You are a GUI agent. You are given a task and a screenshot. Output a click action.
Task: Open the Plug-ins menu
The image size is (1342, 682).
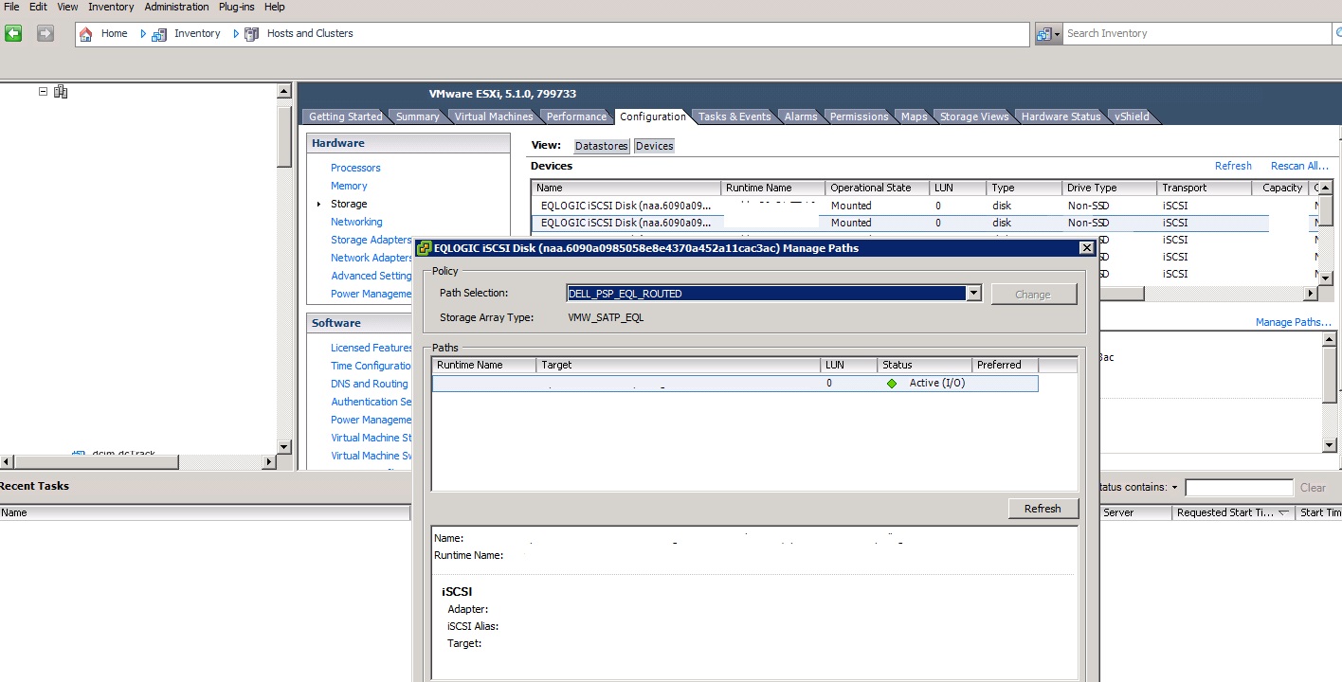(x=237, y=7)
